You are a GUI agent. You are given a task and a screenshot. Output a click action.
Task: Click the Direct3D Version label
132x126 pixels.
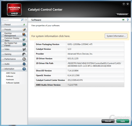[x=44, y=71]
